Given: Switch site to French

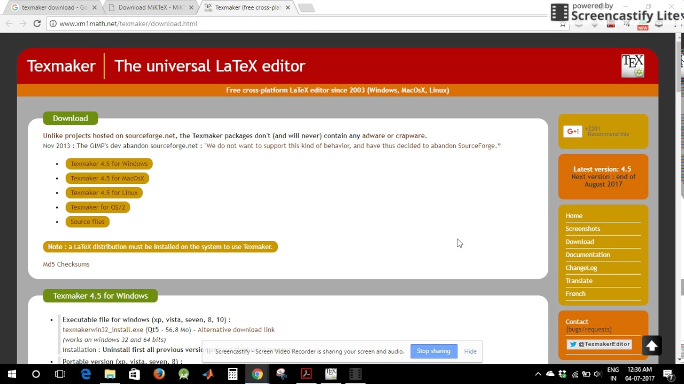Looking at the screenshot, I should 576,293.
